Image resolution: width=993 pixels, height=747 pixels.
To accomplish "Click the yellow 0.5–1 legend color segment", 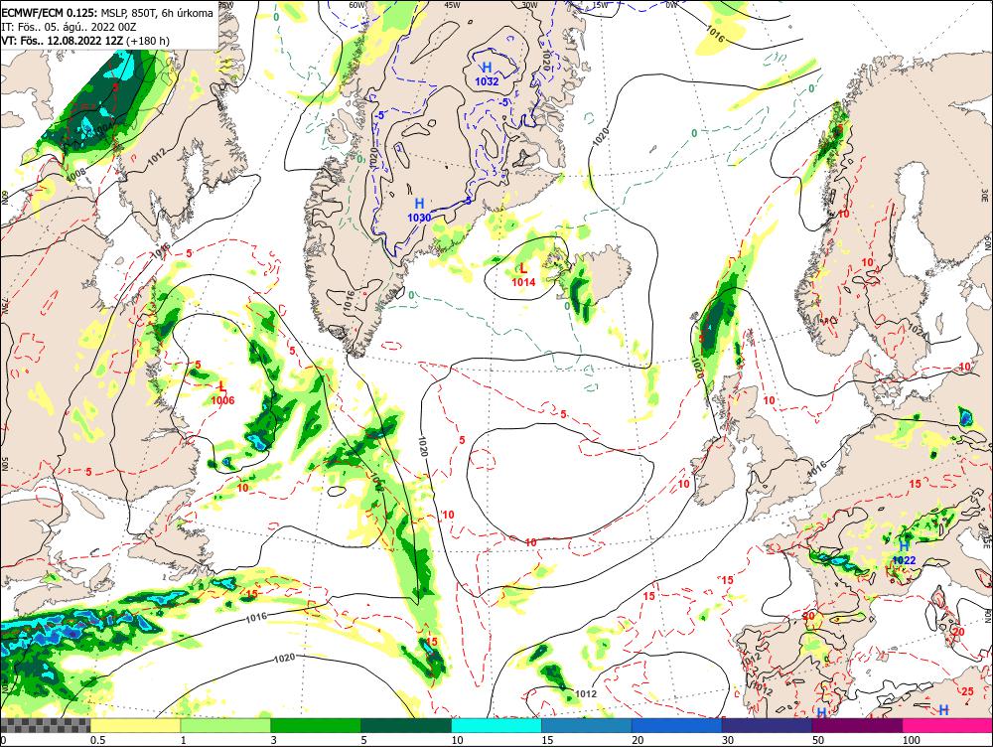I will 135,725.
